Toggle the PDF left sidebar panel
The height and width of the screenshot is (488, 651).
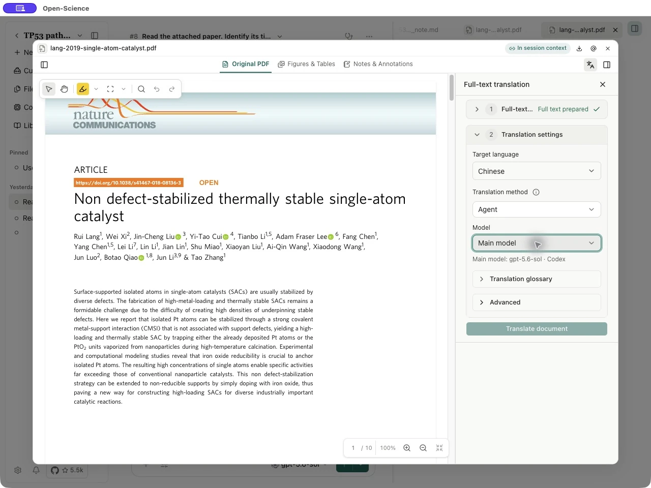click(44, 65)
